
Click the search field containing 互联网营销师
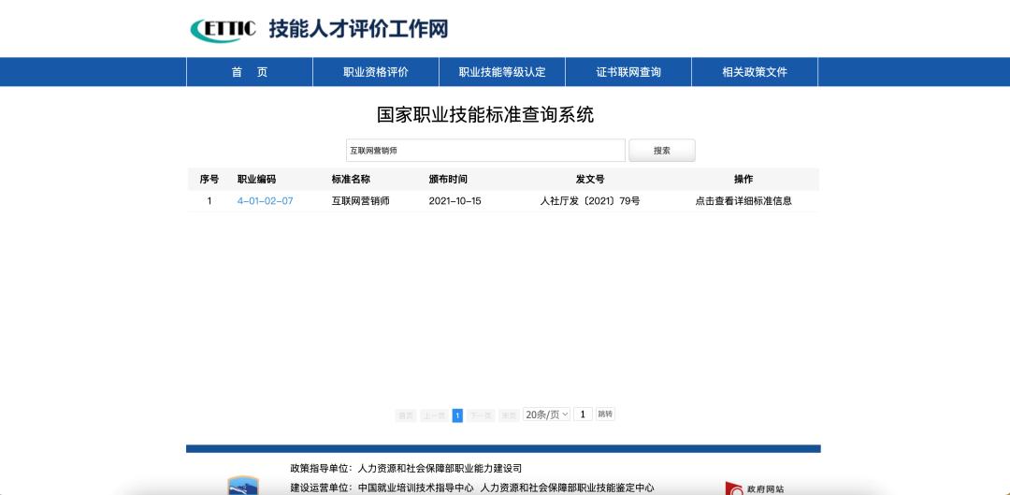coord(485,150)
